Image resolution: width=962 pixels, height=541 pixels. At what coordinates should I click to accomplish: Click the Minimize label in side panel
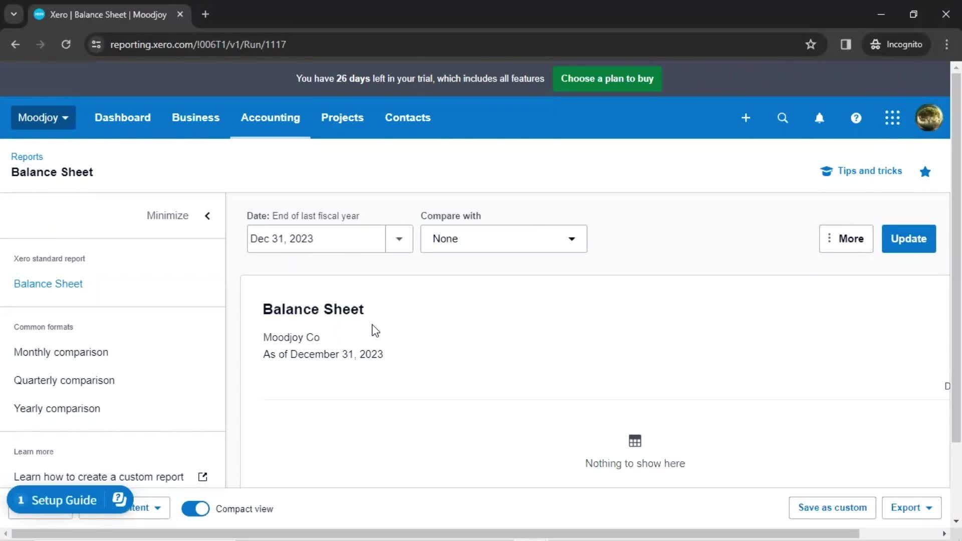167,215
